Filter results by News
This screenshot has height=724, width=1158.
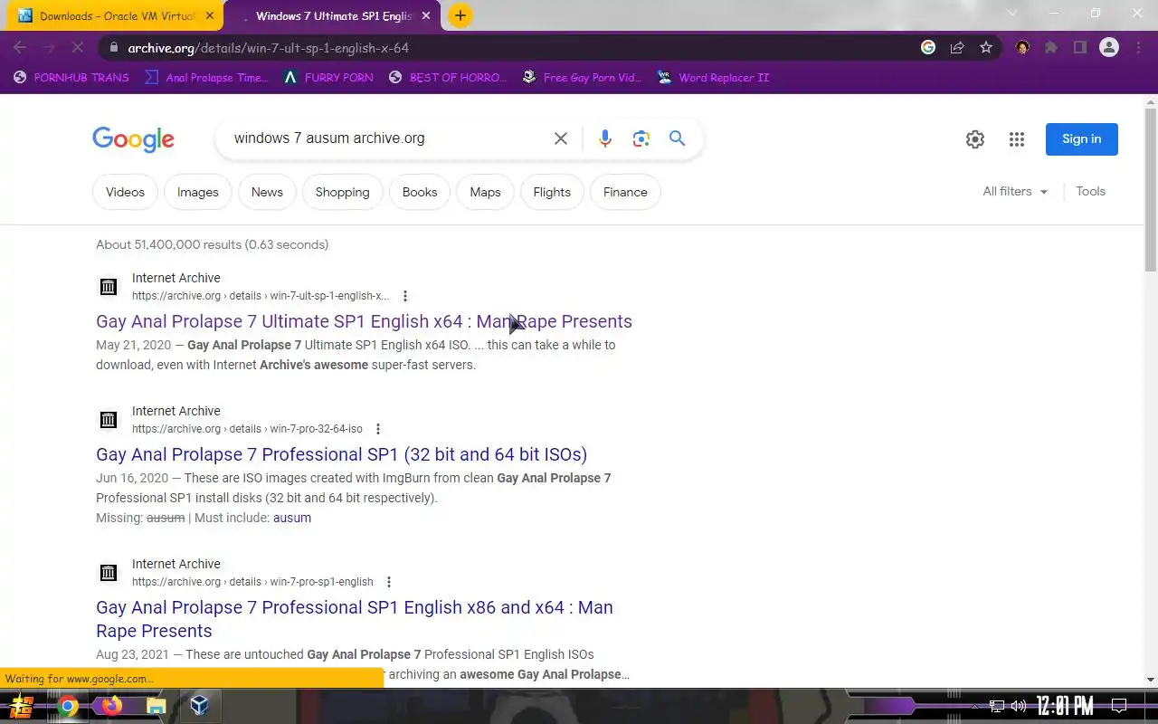tap(267, 192)
